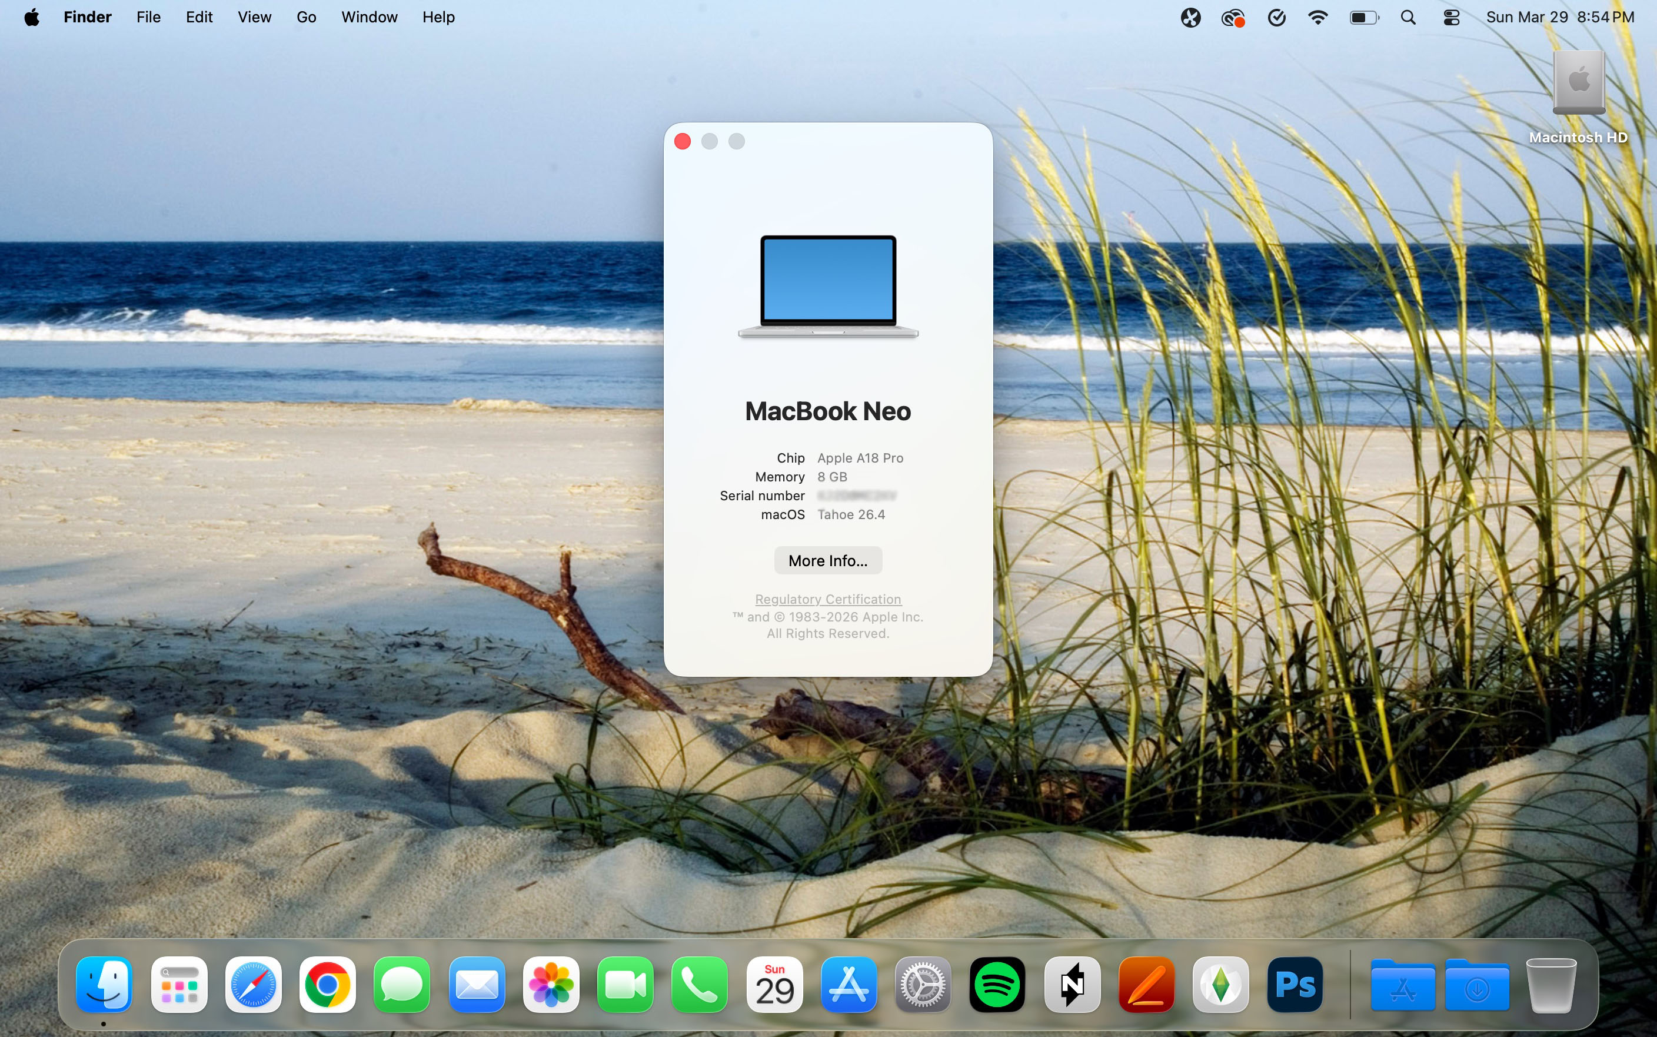This screenshot has width=1657, height=1037.
Task: Open the Creative Cloud menu bar icon
Action: point(1233,18)
